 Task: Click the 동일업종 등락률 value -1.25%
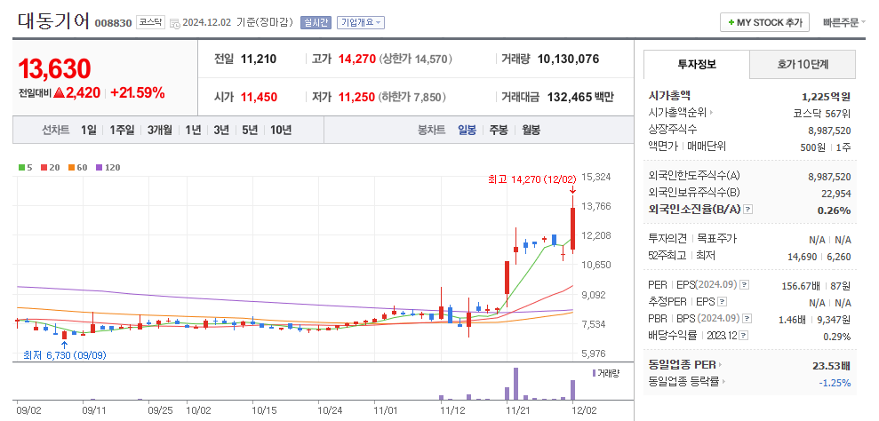(x=835, y=383)
